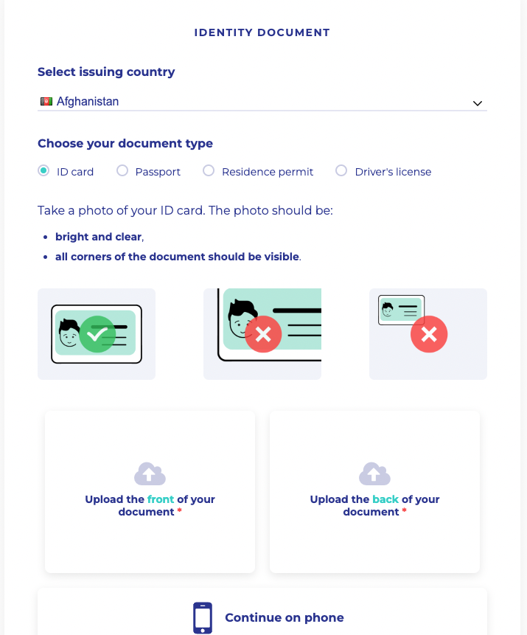The width and height of the screenshot is (527, 635).
Task: Select the Passport radio button
Action: pos(122,170)
